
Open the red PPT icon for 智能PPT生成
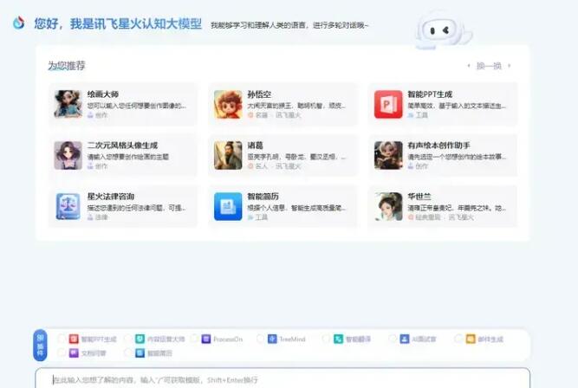388,104
